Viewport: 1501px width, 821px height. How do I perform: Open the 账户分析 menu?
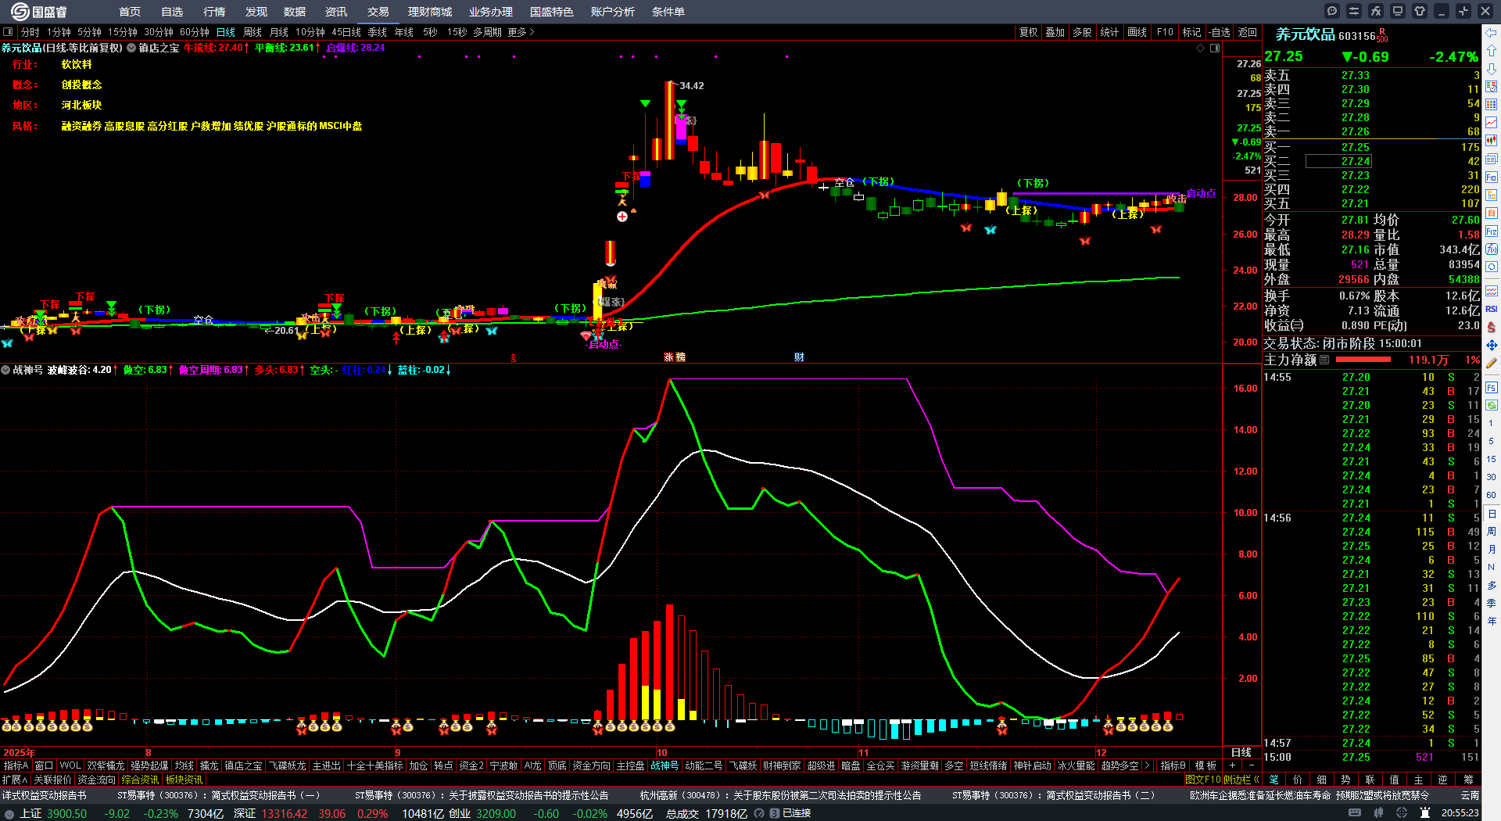click(x=612, y=12)
